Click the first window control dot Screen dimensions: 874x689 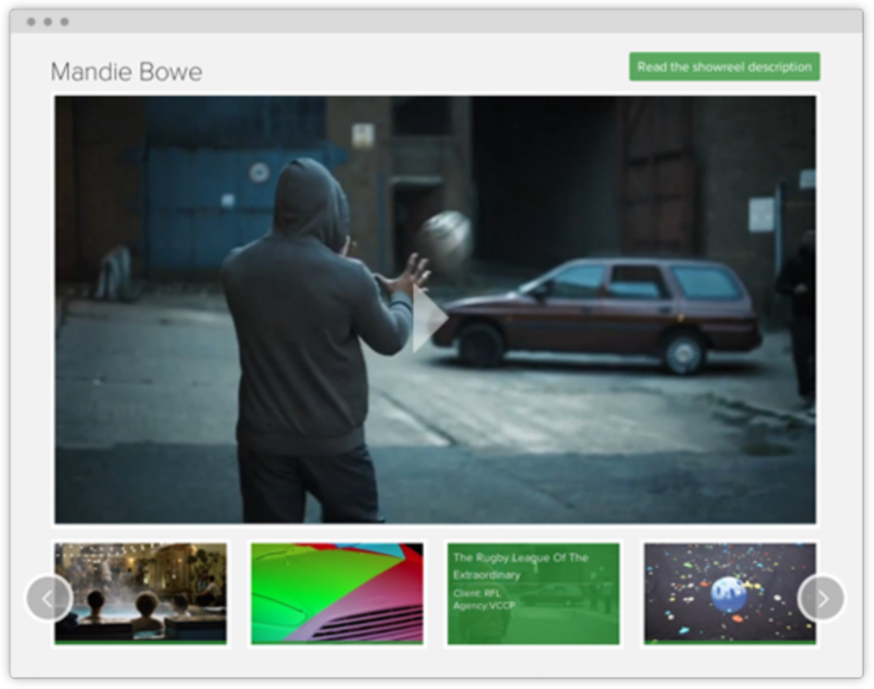pyautogui.click(x=31, y=22)
